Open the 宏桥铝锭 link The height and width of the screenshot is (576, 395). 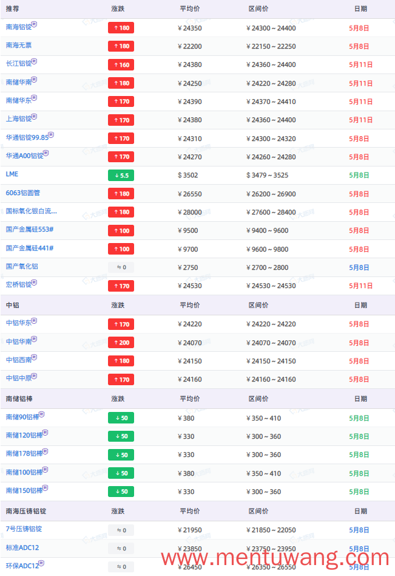tap(19, 285)
